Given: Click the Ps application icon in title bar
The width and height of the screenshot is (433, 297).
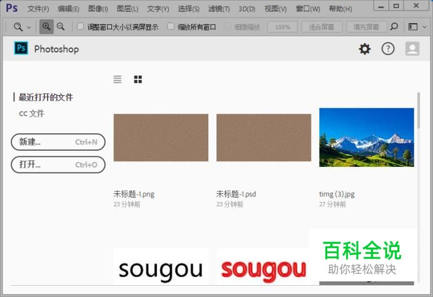Looking at the screenshot, I should pos(12,8).
